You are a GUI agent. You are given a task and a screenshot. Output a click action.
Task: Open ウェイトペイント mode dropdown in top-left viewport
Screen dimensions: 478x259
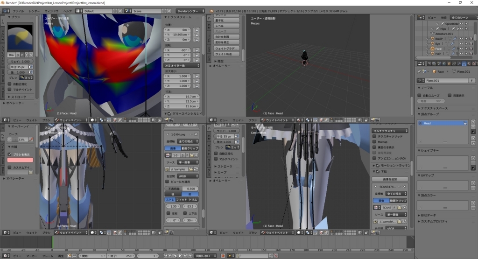[x=71, y=120]
